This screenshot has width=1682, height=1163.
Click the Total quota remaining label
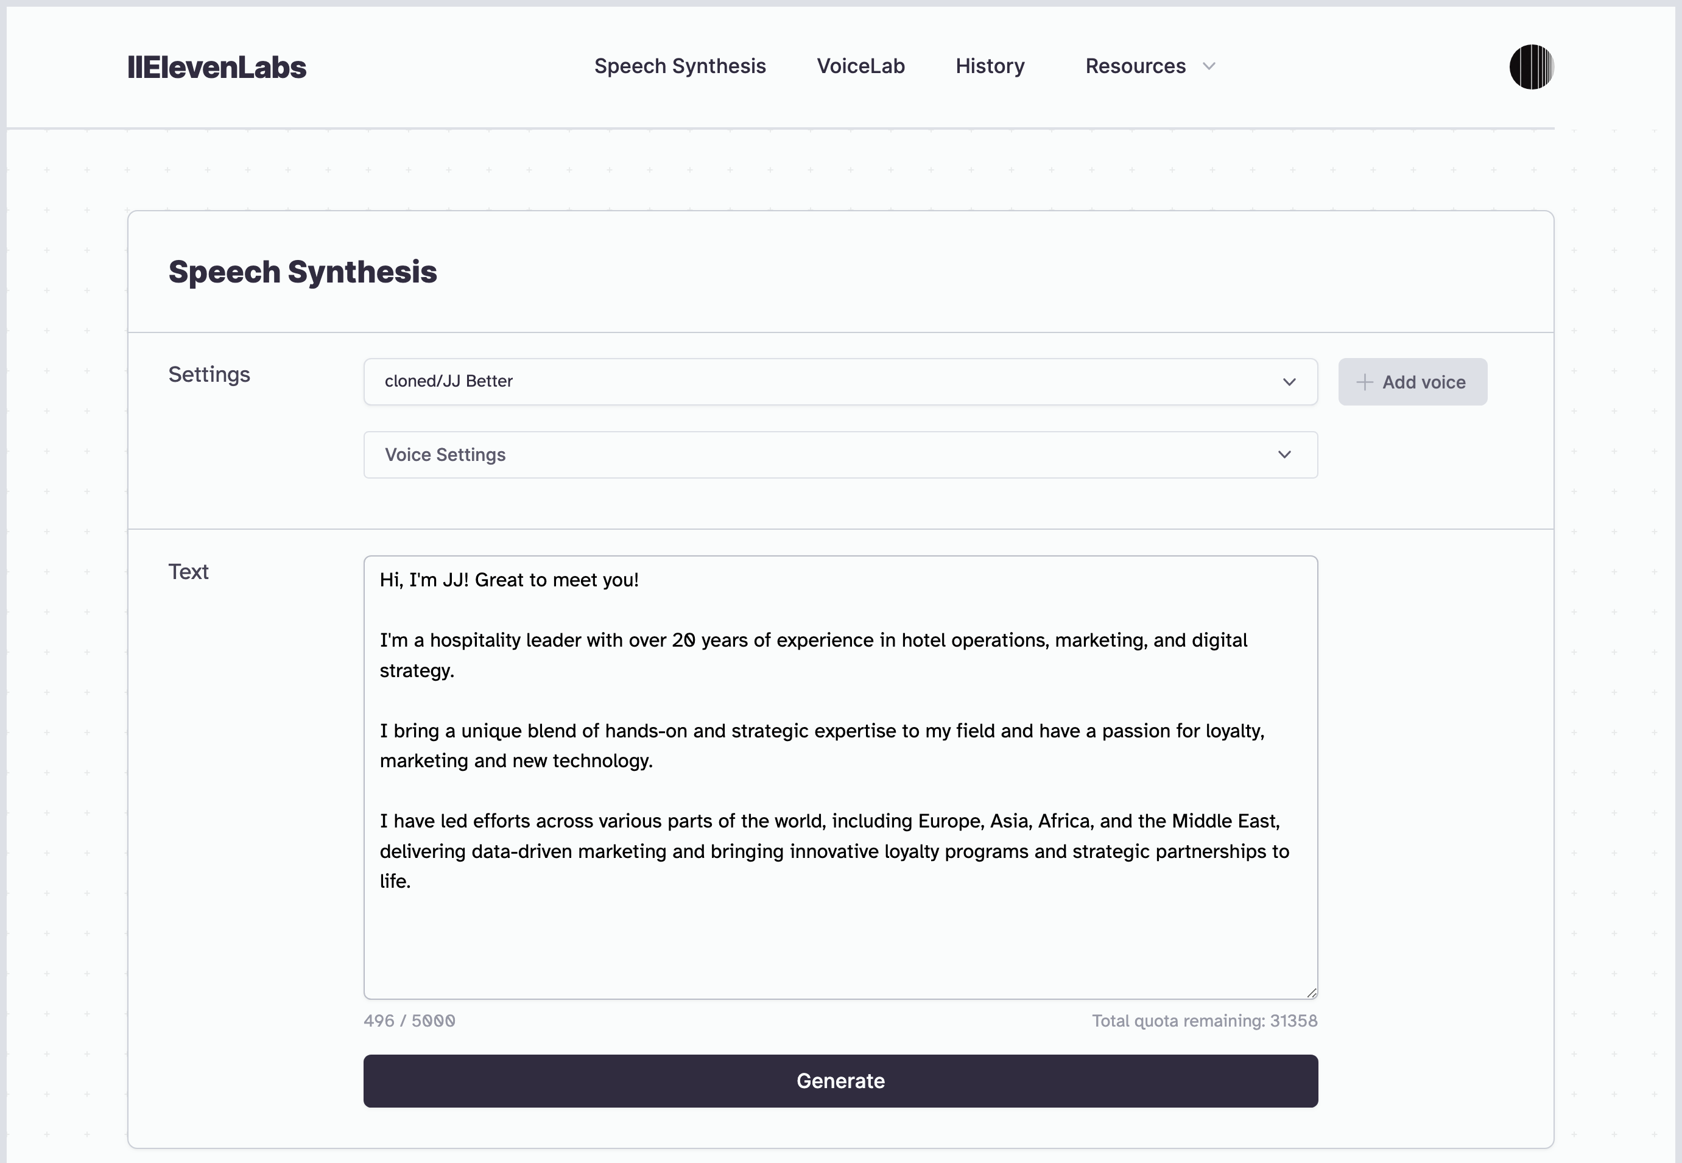coord(1204,1021)
